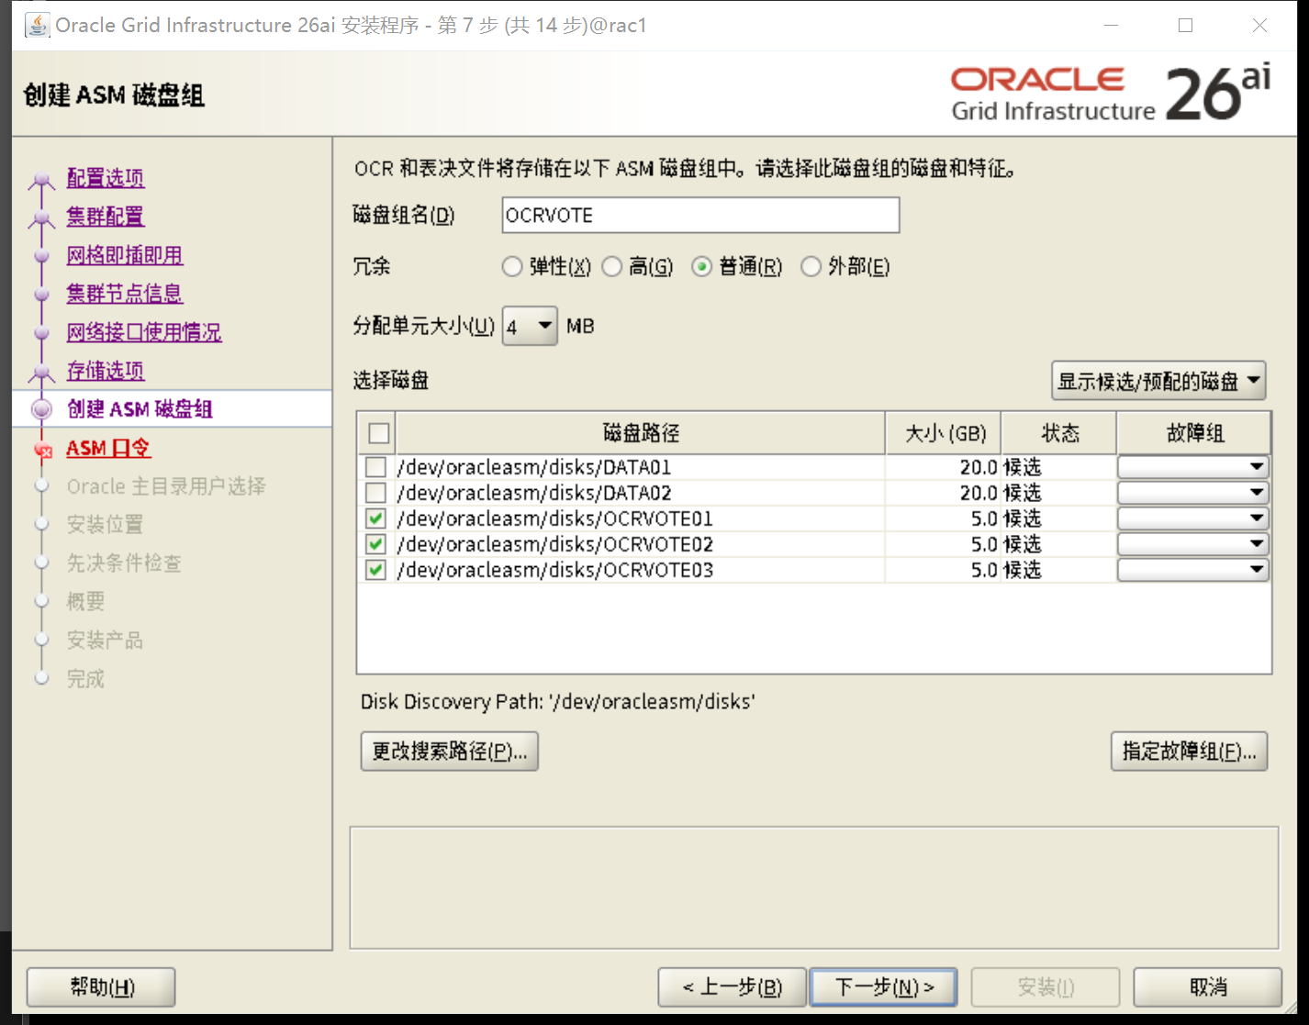1309x1025 pixels.
Task: Open failure group dropdown for DATA02
Action: click(x=1193, y=493)
